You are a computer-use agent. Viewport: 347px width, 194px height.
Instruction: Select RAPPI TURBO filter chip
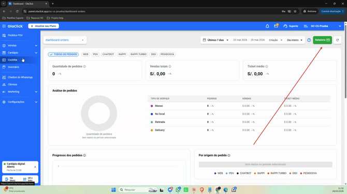[x=138, y=54]
